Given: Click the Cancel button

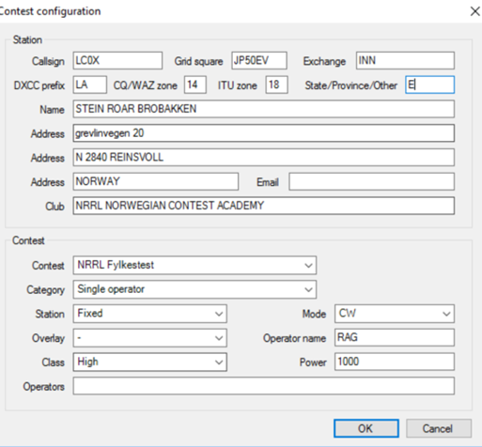Looking at the screenshot, I should (x=439, y=428).
